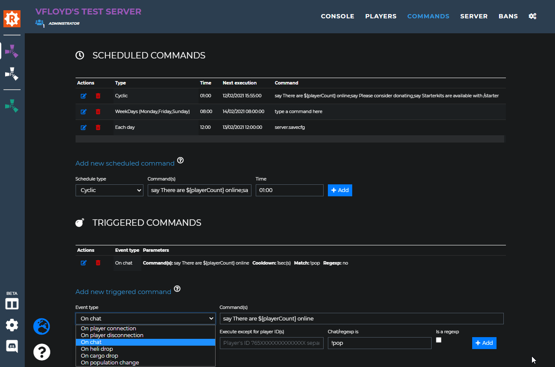The image size is (555, 367).
Task: Click the blue help bubble above the question mark
Action: tap(41, 326)
